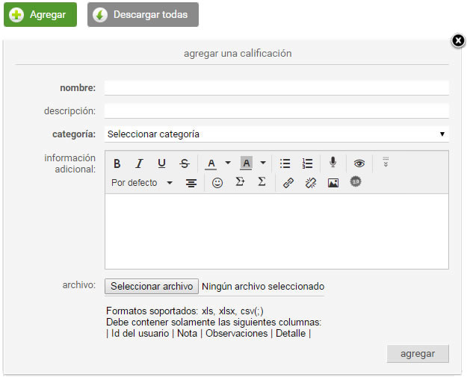Open the Por defecto font dropdown
This screenshot has height=377, width=467.
pos(142,183)
